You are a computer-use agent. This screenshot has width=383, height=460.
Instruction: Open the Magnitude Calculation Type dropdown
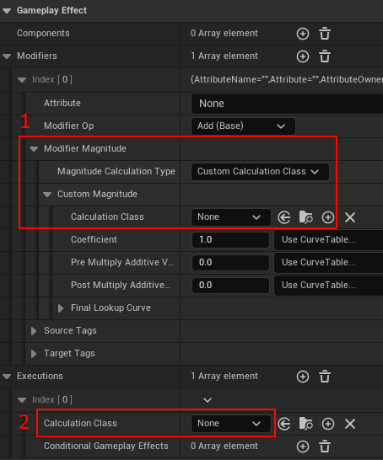click(x=260, y=172)
